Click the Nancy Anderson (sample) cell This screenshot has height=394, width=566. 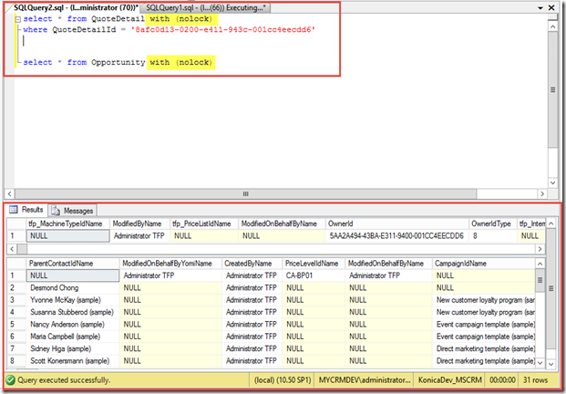click(73, 325)
